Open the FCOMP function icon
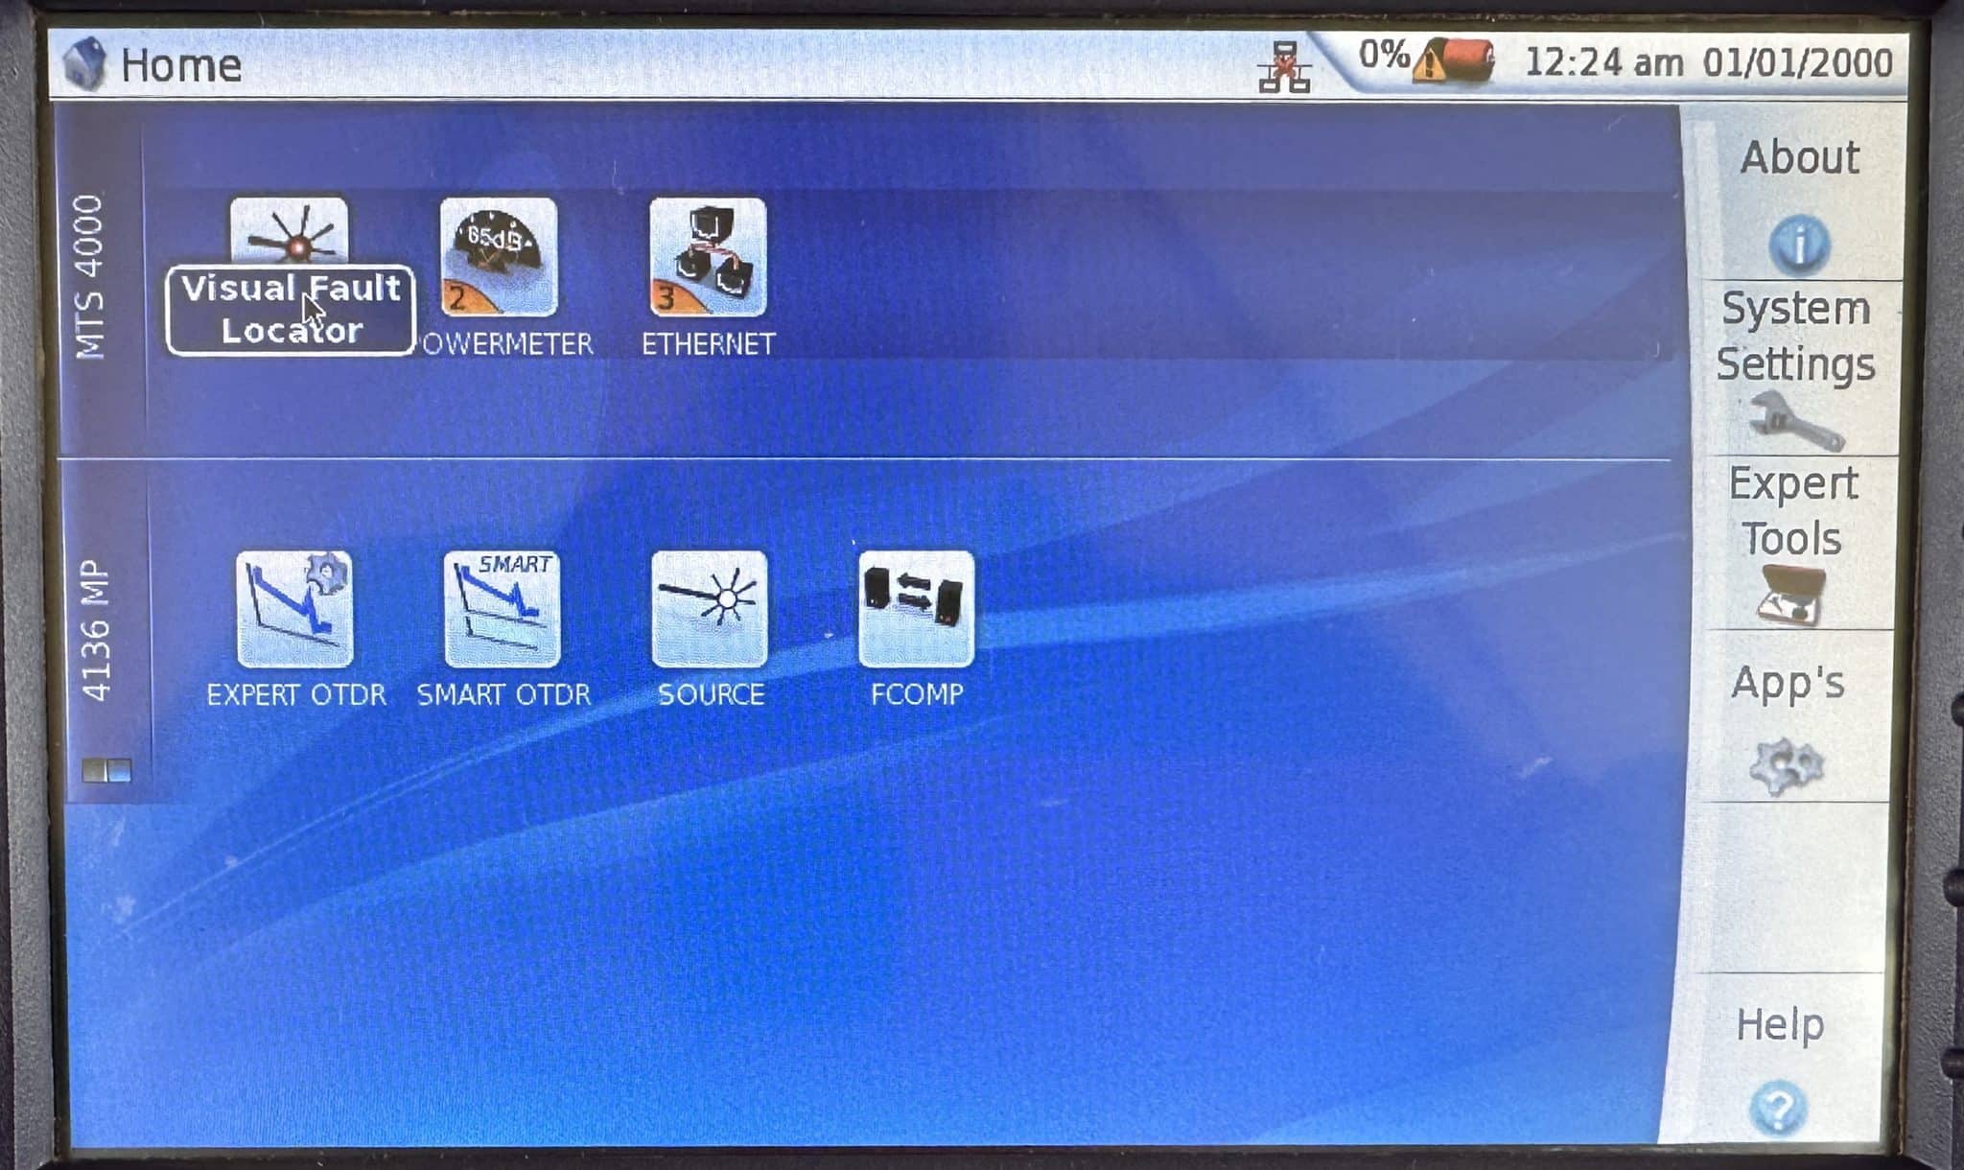This screenshot has height=1170, width=1964. pos(917,609)
